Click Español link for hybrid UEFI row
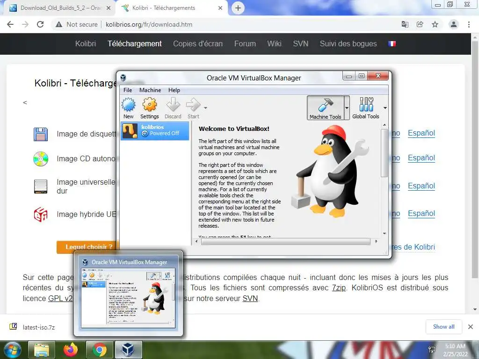The image size is (479, 359). (421, 213)
